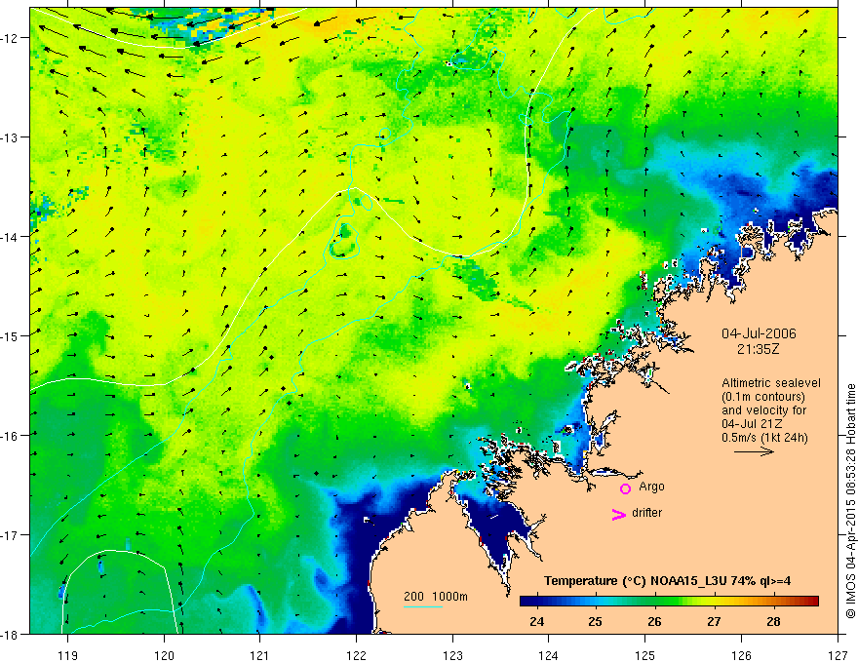Click the 'Altimetric sealevel' caption line
The image size is (858, 663).
(x=771, y=383)
